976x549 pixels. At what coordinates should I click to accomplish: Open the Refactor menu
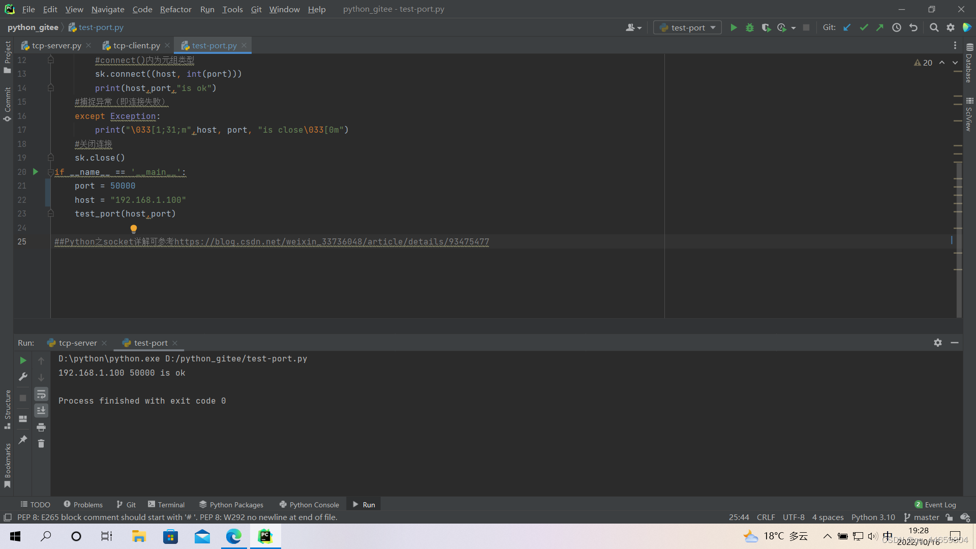point(175,9)
